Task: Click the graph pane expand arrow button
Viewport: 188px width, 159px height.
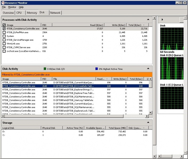Action: pos(162,20)
